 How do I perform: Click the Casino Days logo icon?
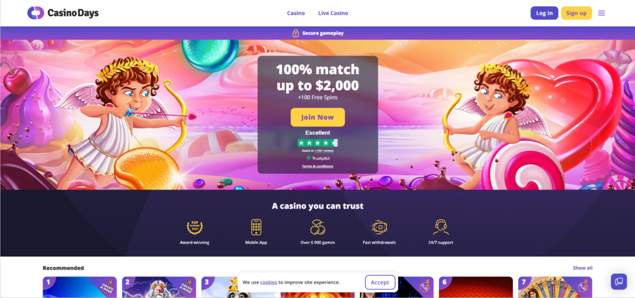click(x=35, y=13)
